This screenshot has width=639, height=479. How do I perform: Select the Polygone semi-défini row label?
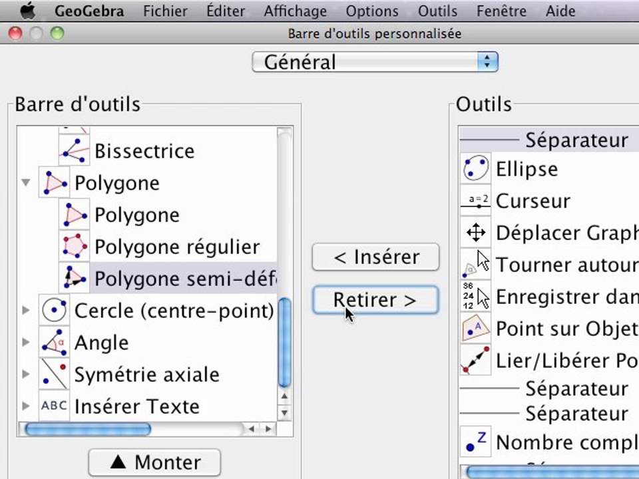[185, 279]
